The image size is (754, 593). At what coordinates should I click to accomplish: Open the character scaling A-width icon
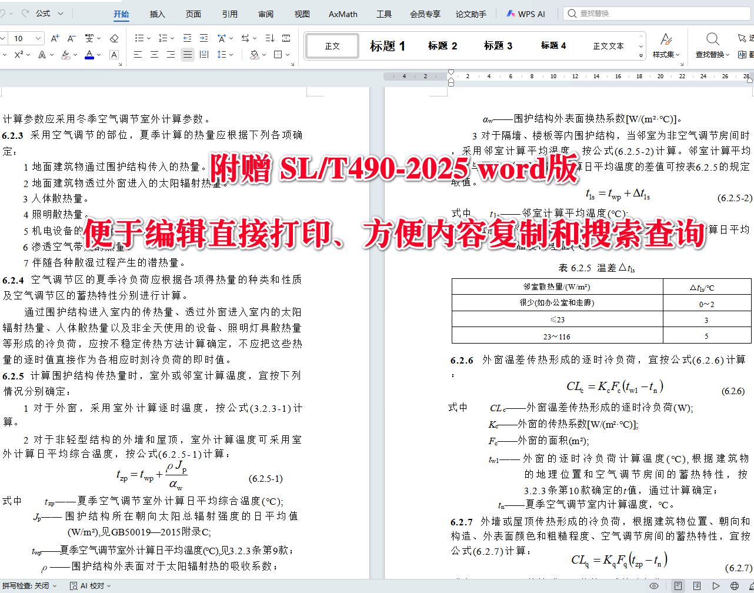221,38
